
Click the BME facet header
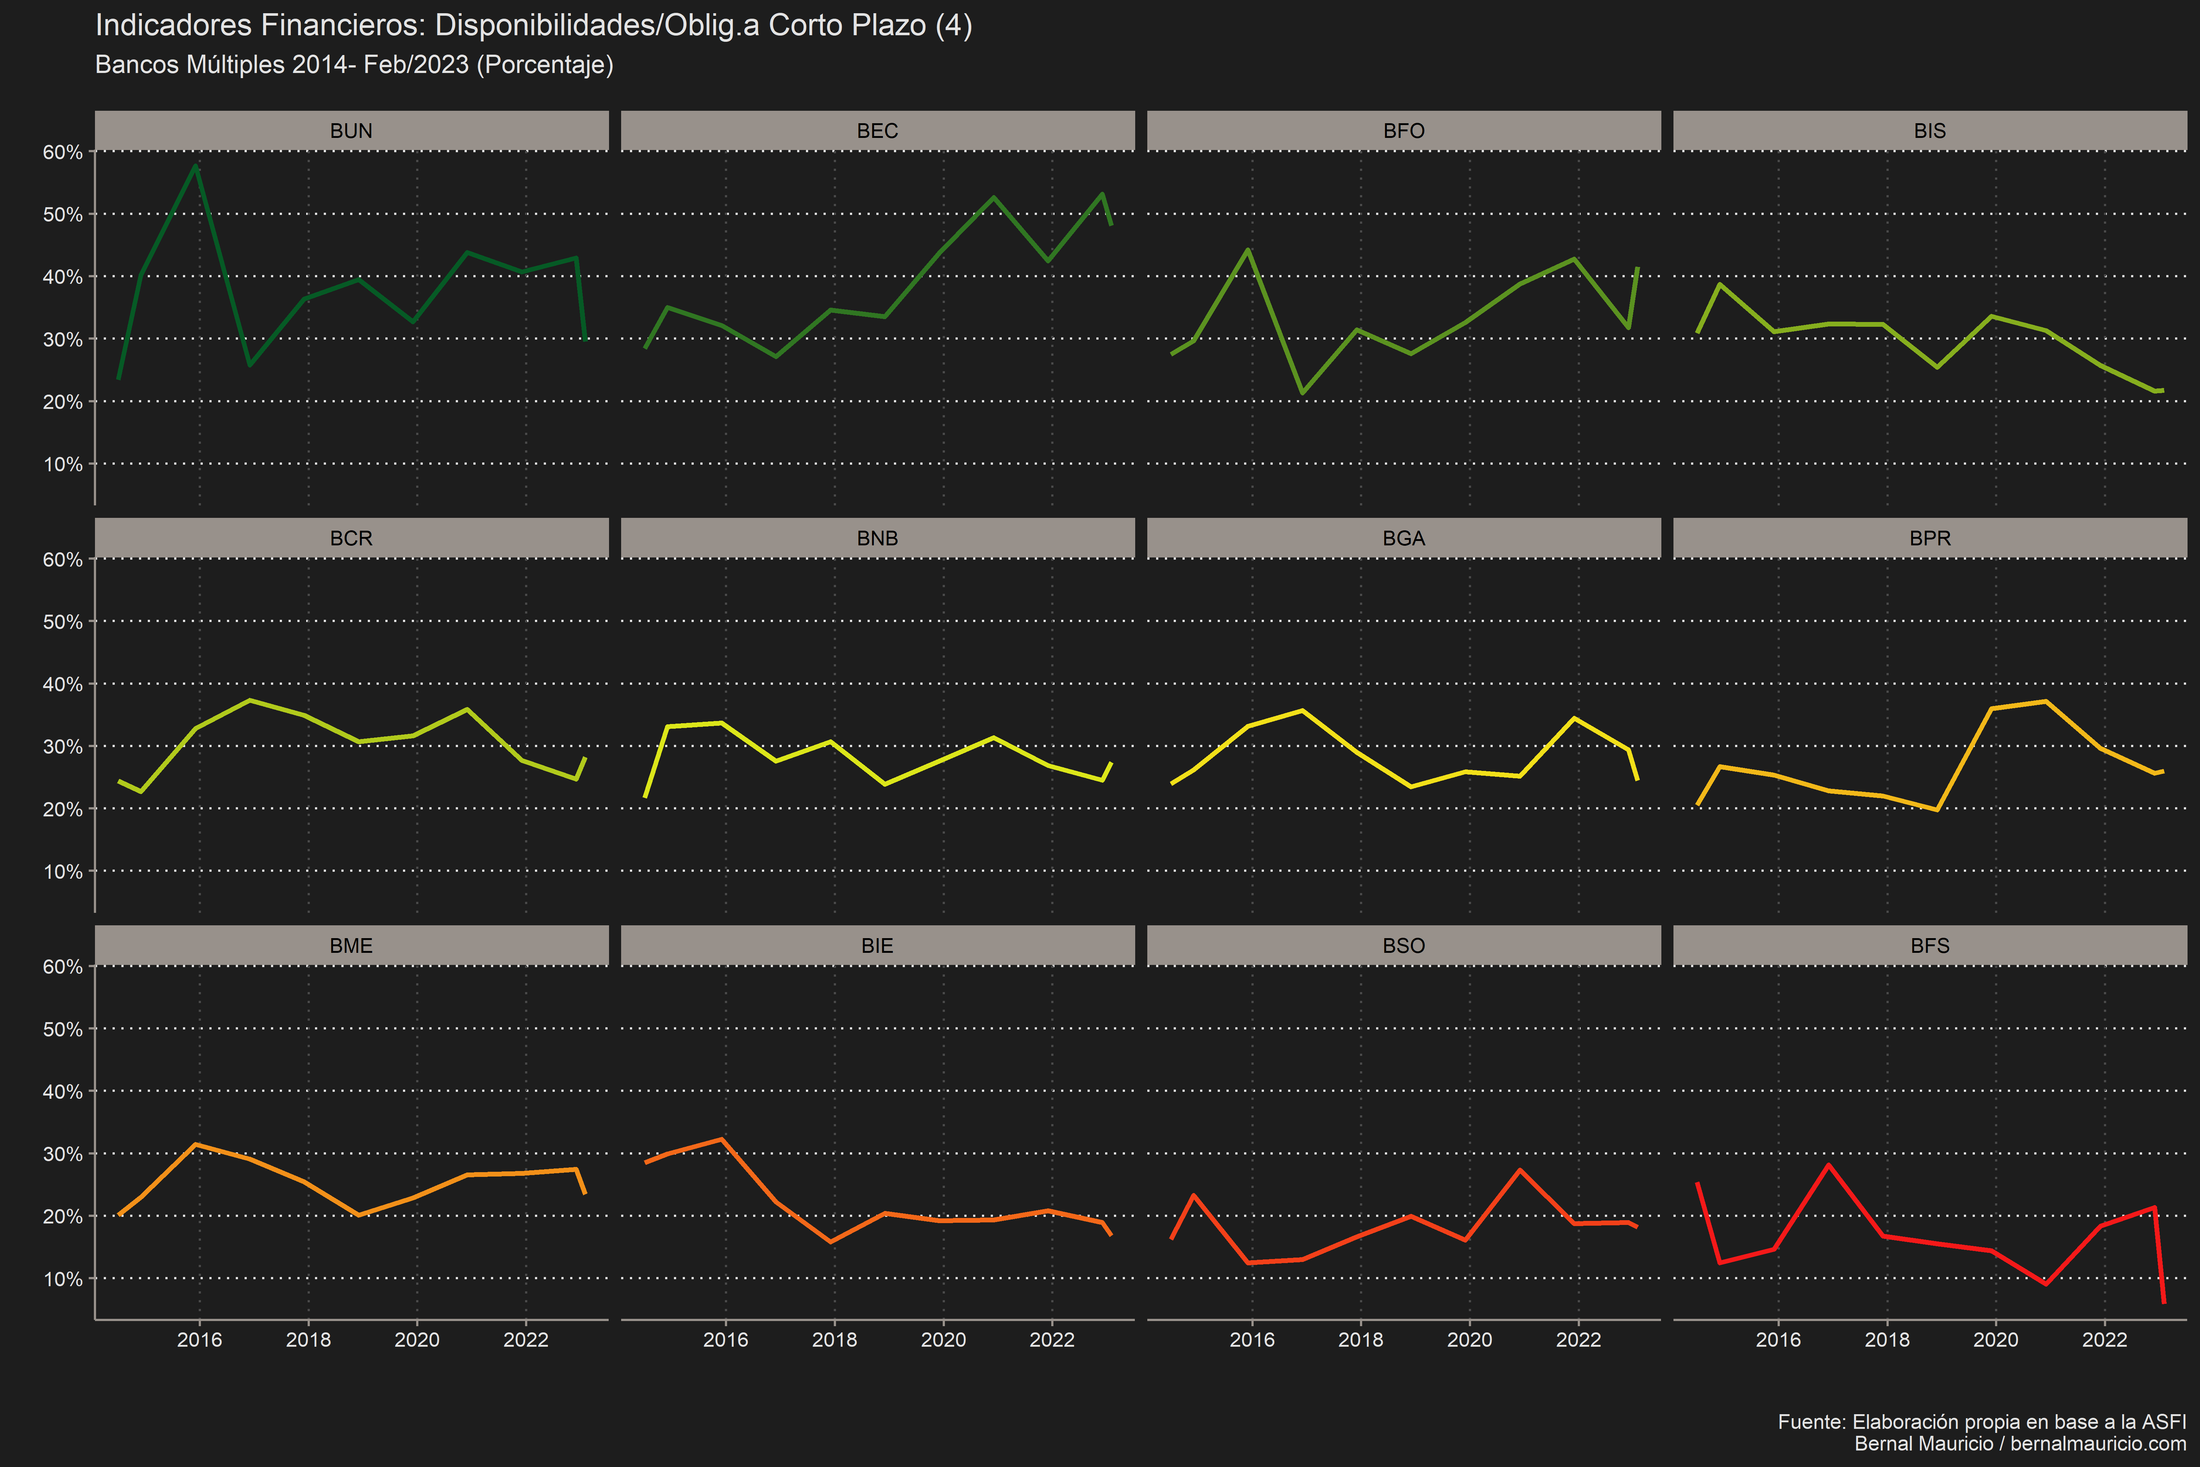(352, 946)
